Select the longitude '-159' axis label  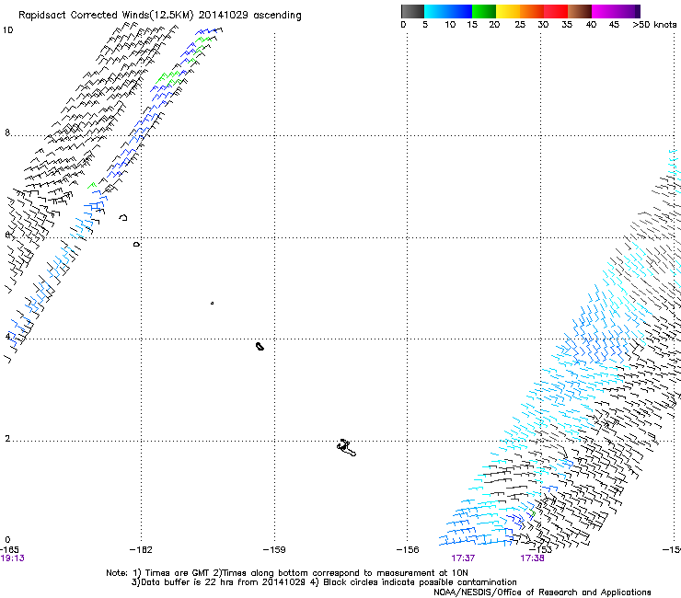click(274, 550)
